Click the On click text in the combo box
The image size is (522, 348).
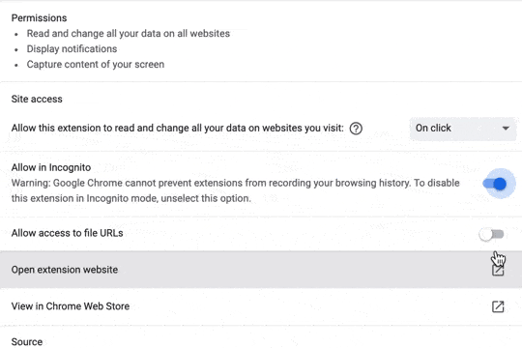[433, 129]
